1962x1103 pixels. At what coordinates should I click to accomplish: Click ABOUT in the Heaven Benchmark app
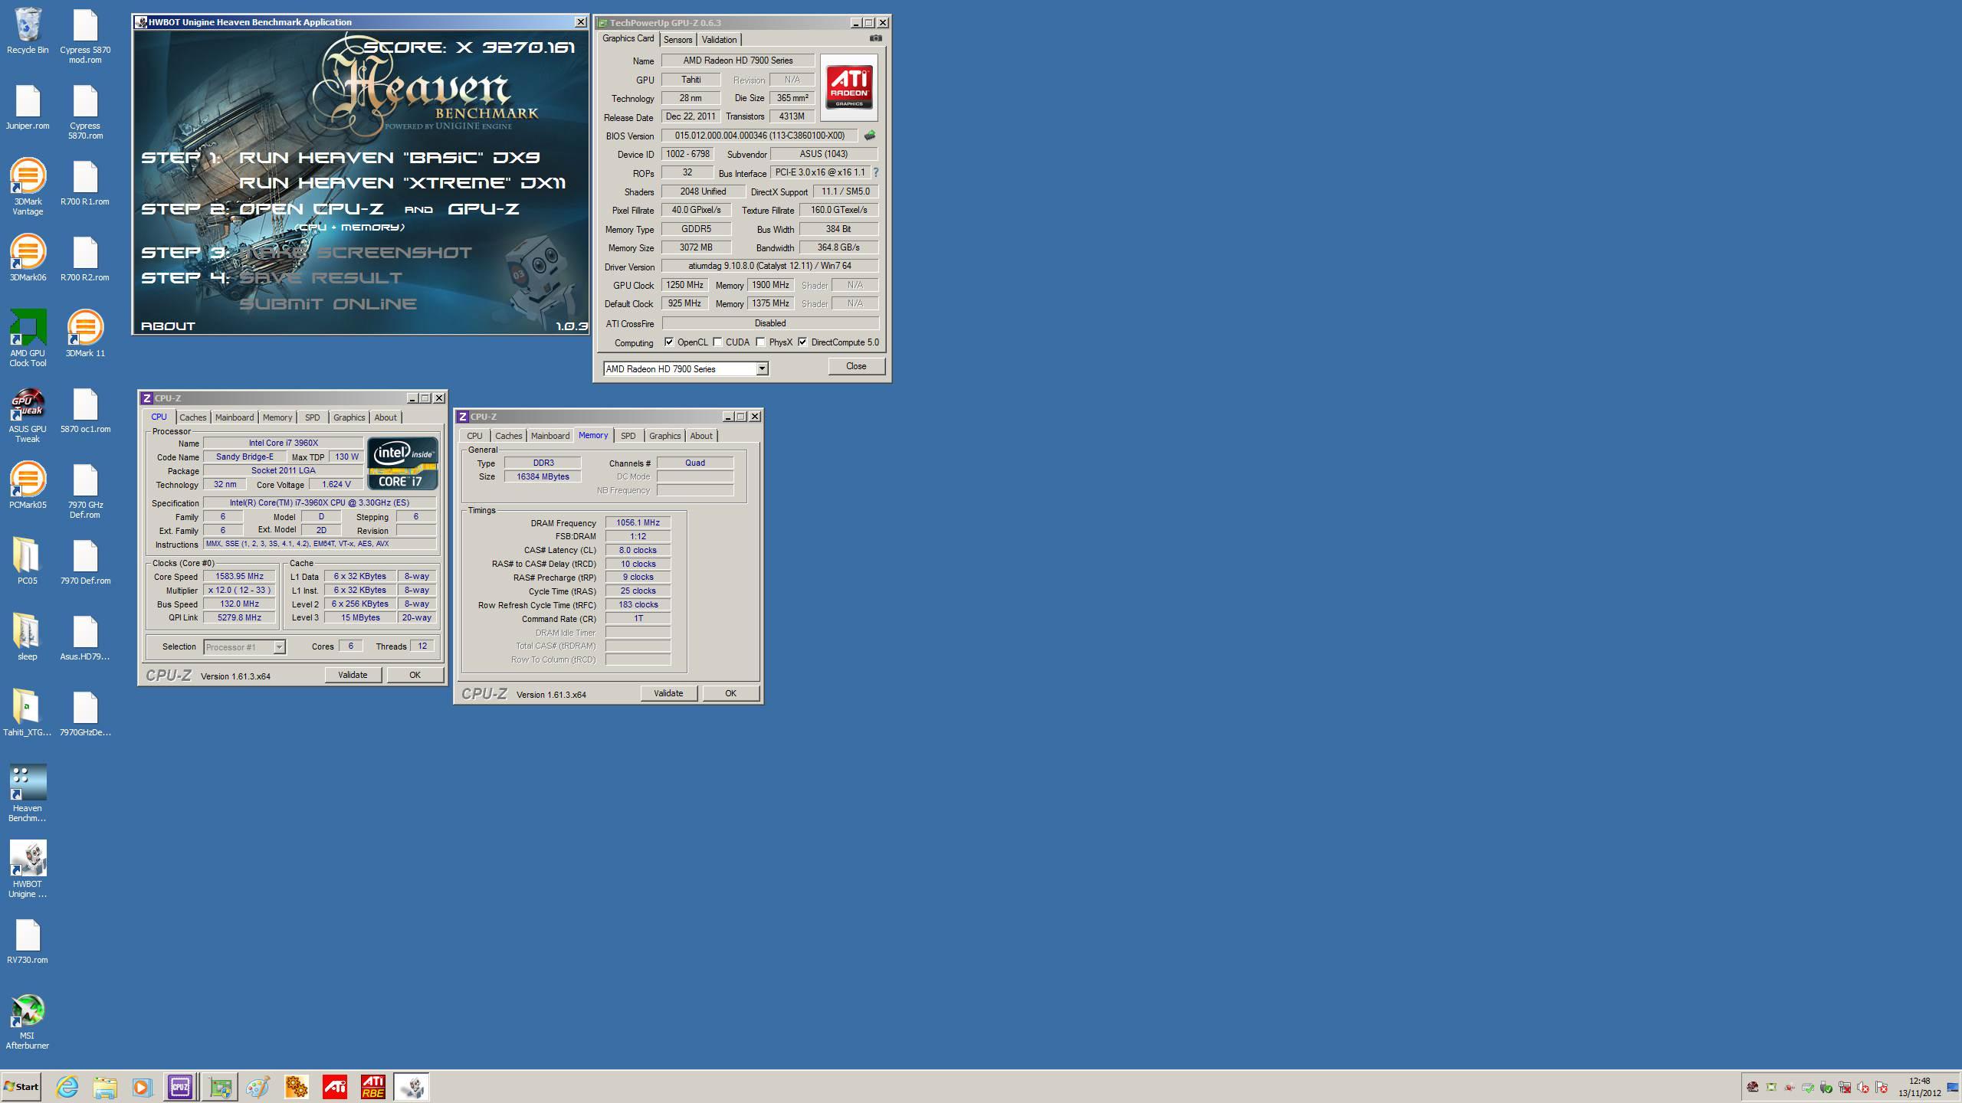169,326
